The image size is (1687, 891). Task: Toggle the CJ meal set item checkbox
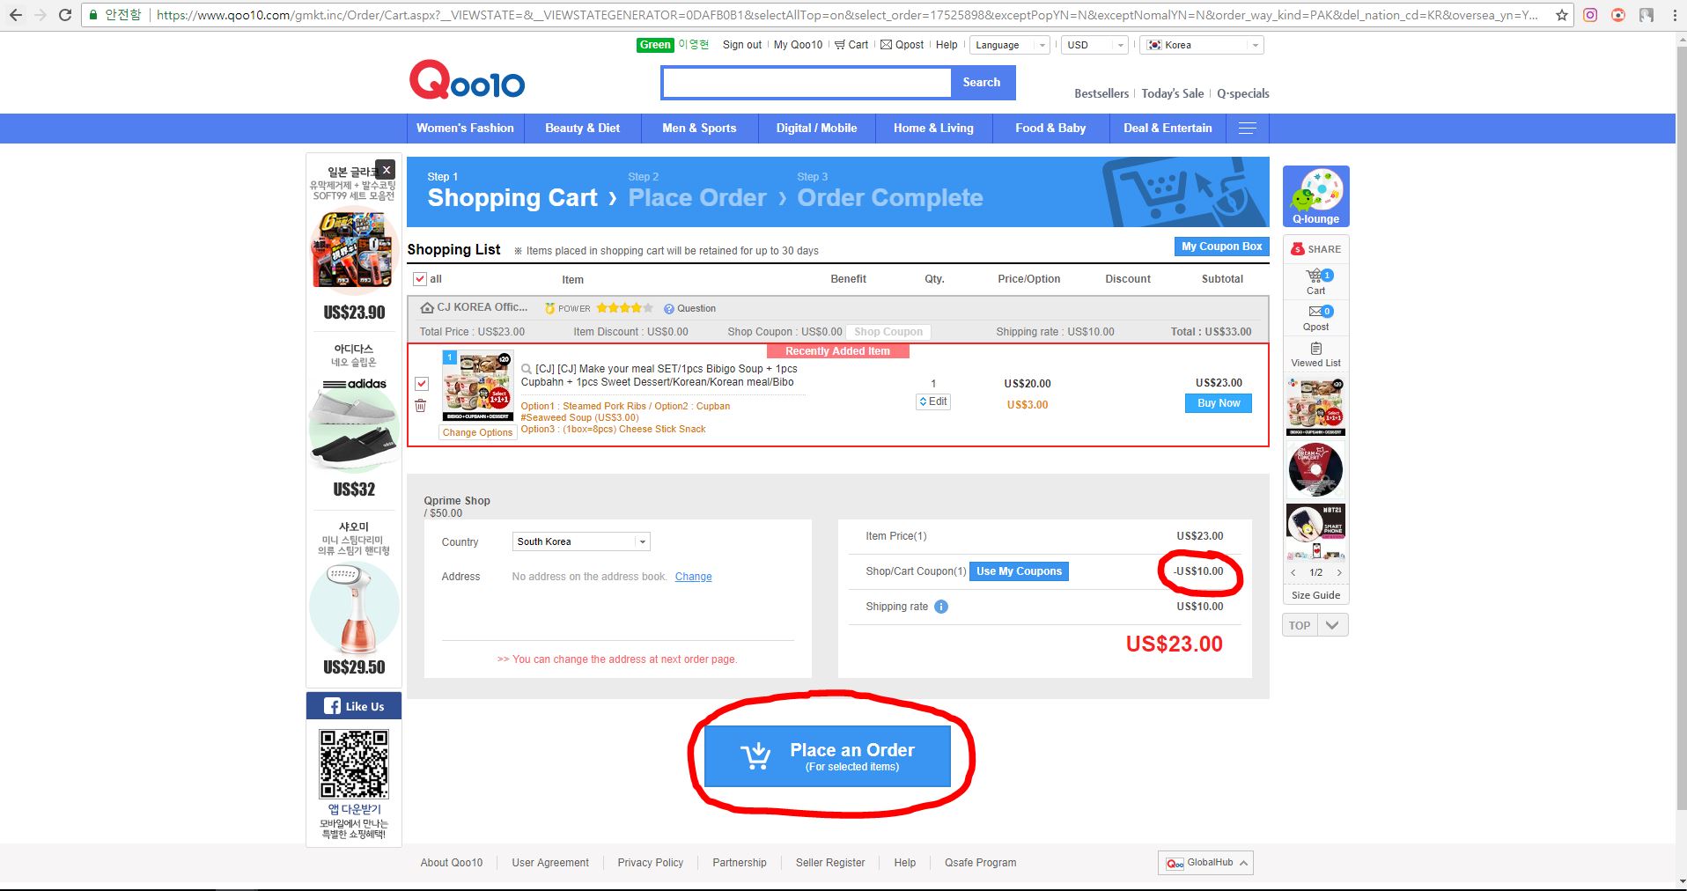click(422, 384)
